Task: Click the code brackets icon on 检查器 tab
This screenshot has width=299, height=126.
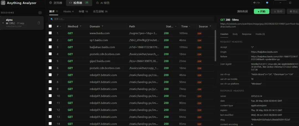Action: (x=71, y=3)
